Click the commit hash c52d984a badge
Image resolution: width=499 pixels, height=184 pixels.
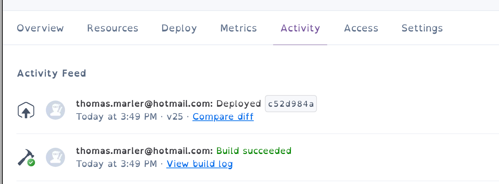point(291,104)
